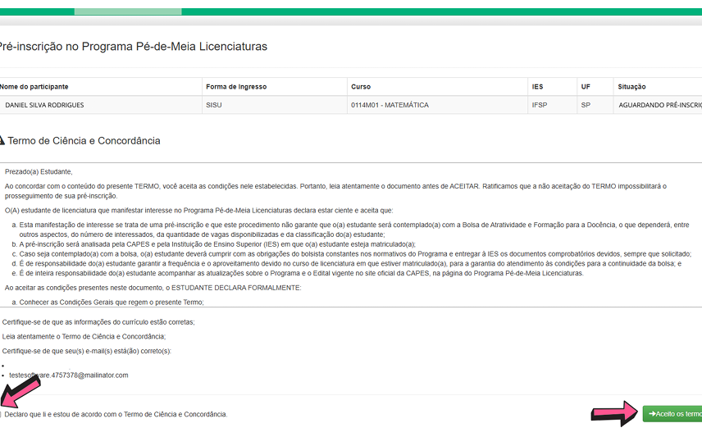Click the Prezado(a) Estudante terms text
Viewport: 702px width, 446px height.
[x=39, y=171]
